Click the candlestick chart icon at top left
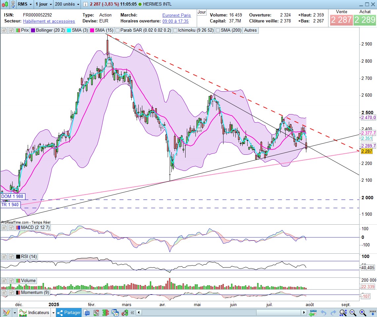The width and height of the screenshot is (377, 317). point(4,4)
